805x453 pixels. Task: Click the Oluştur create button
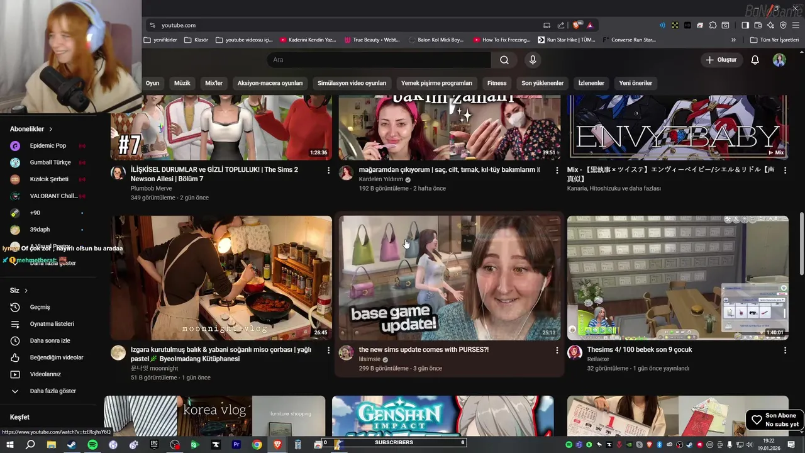[x=721, y=60]
